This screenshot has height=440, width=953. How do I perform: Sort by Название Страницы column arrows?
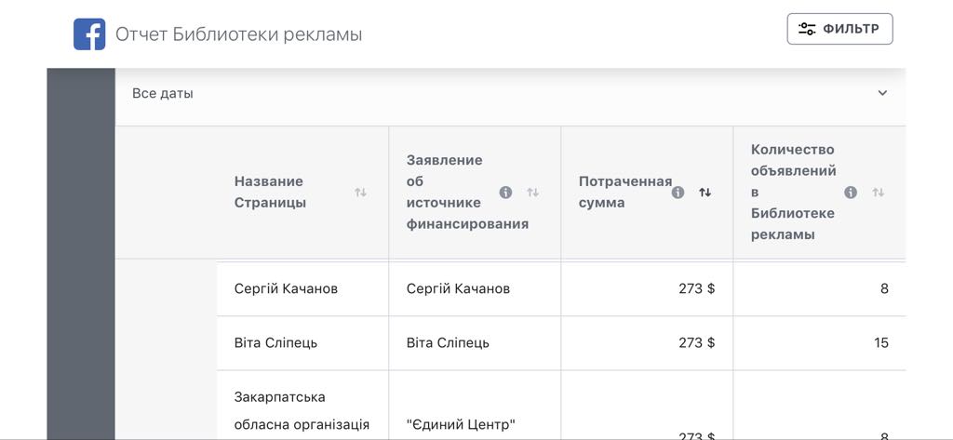(360, 192)
